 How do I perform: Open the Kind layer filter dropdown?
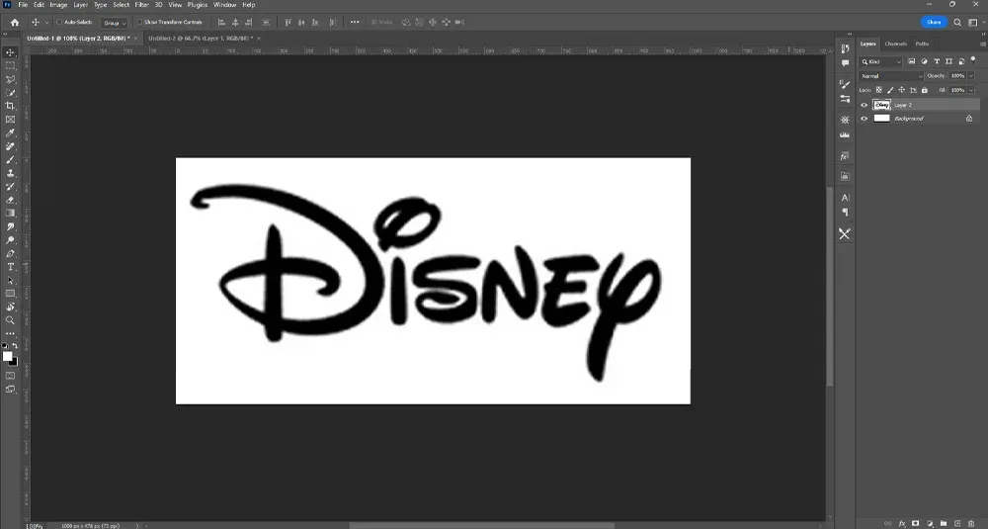click(x=881, y=61)
